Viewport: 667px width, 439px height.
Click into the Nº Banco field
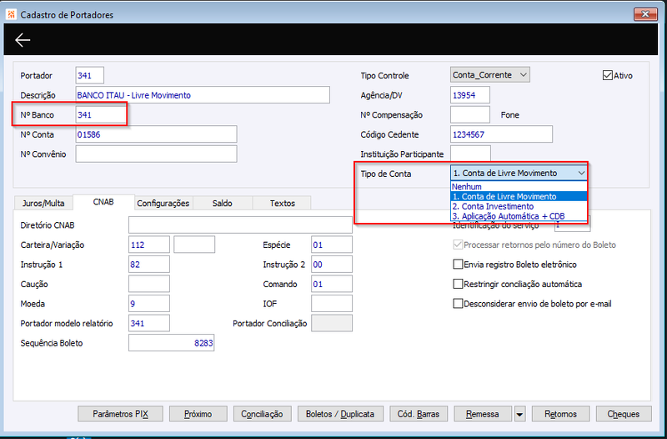point(101,114)
